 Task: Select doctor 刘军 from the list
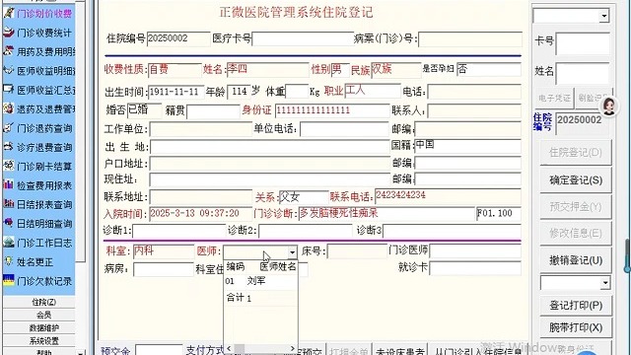(x=260, y=281)
